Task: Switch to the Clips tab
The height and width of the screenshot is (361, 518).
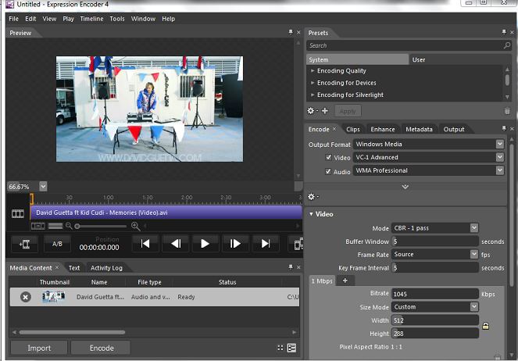Action: coord(353,129)
